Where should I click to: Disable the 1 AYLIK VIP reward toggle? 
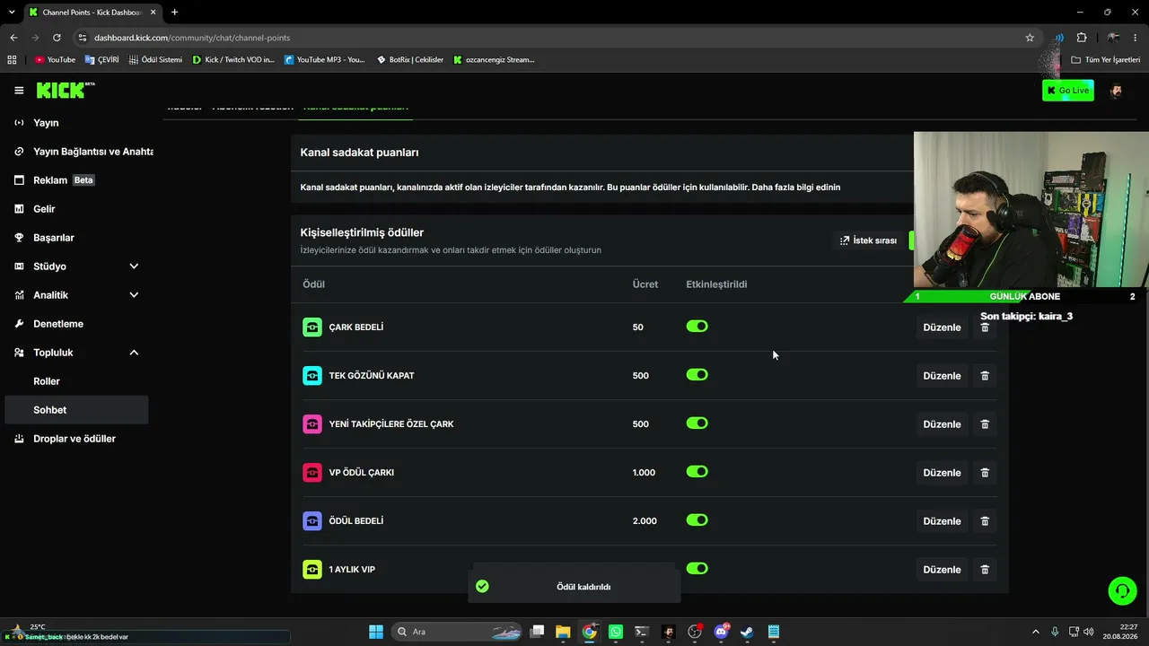pyautogui.click(x=697, y=569)
